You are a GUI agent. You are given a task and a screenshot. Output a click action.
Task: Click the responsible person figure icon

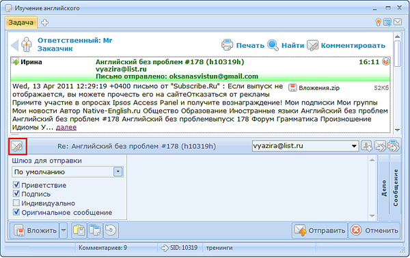pyautogui.click(x=27, y=44)
